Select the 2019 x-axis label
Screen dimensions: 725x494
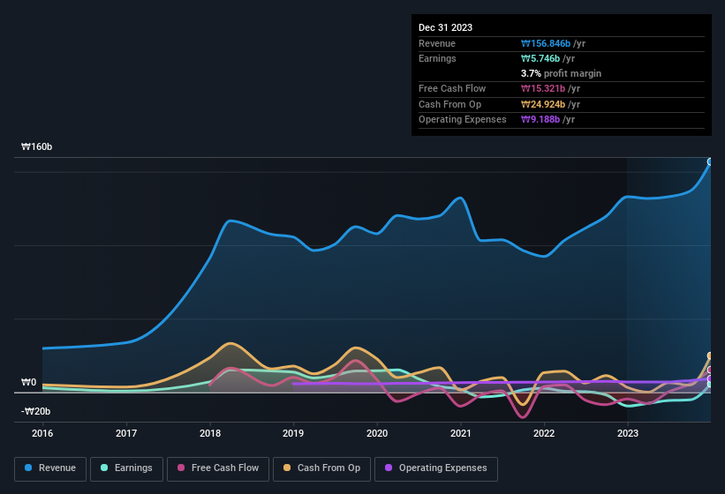[x=293, y=433]
